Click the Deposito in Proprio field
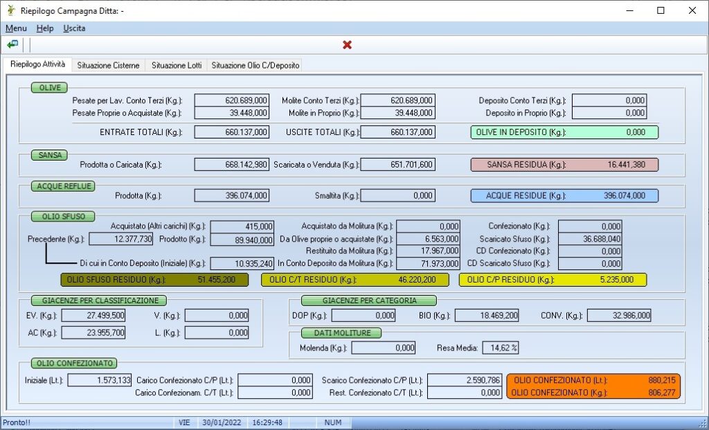 609,113
